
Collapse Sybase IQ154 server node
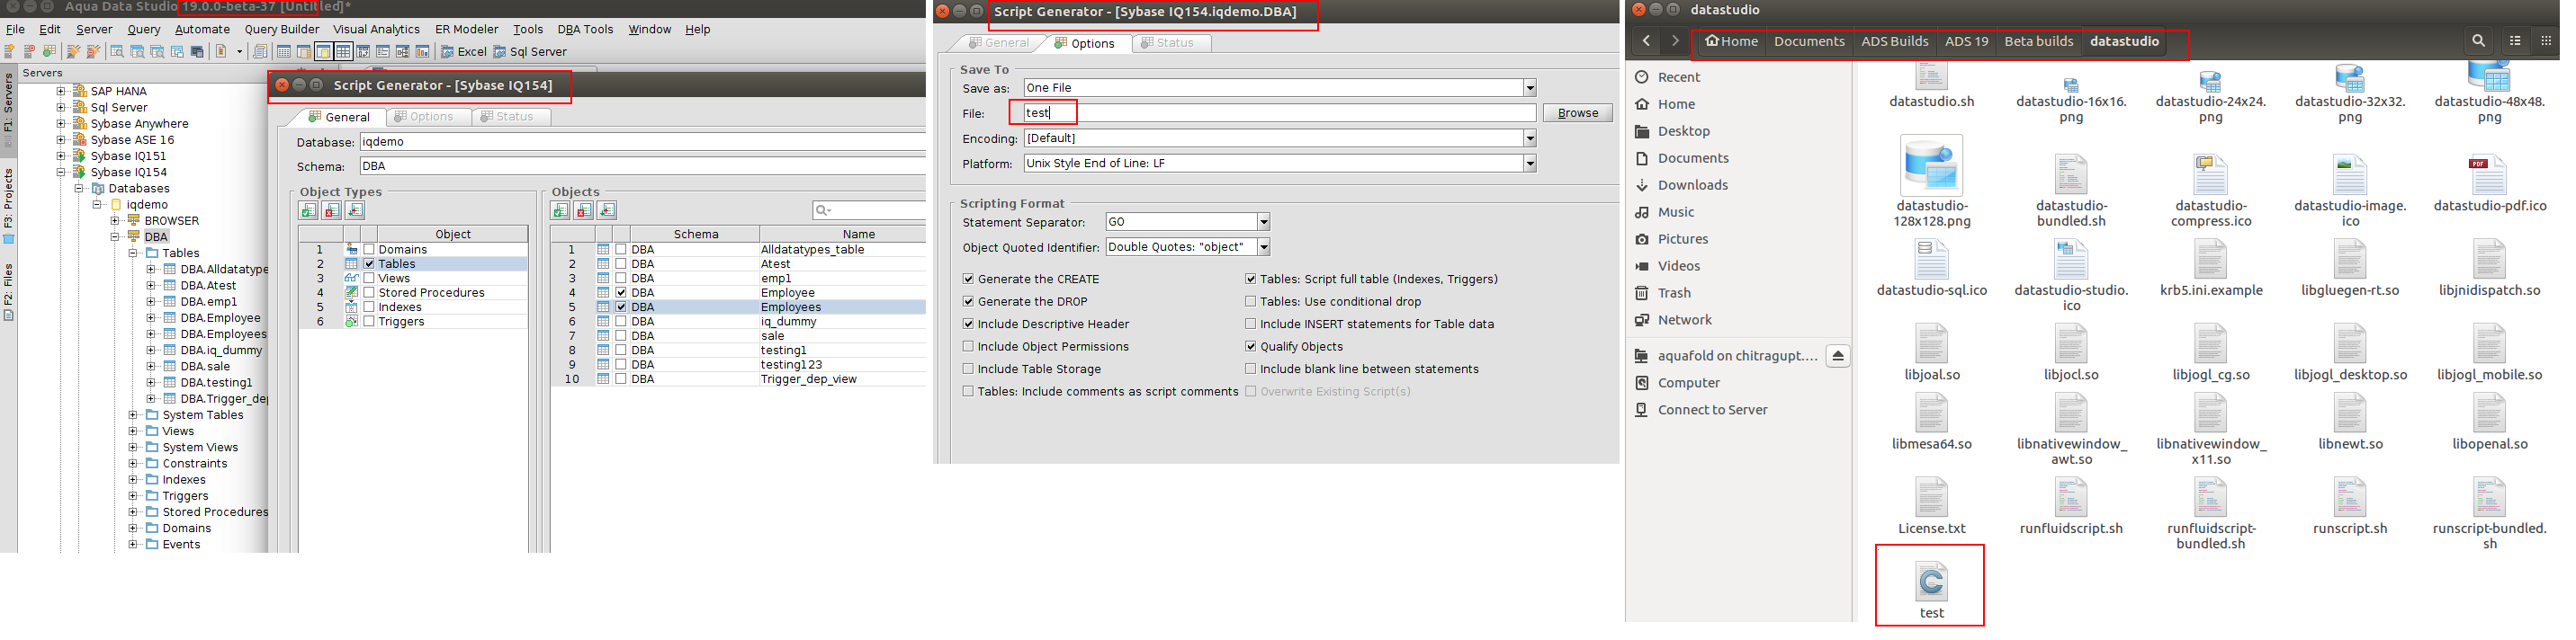click(61, 173)
